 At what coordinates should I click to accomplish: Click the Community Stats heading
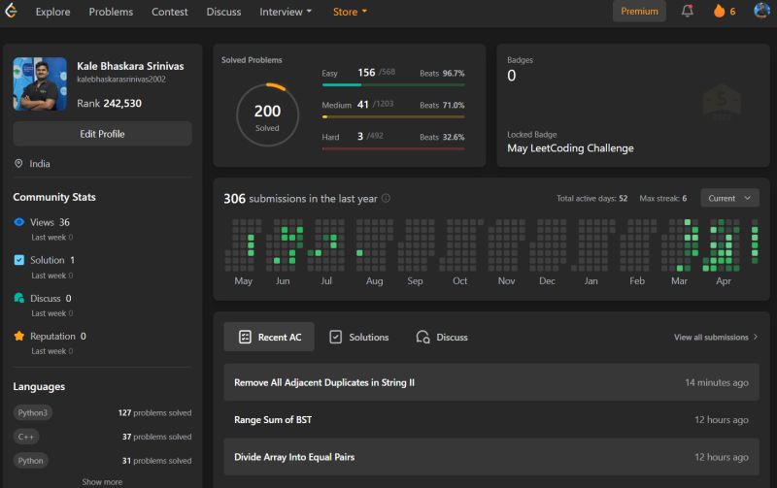[54, 197]
